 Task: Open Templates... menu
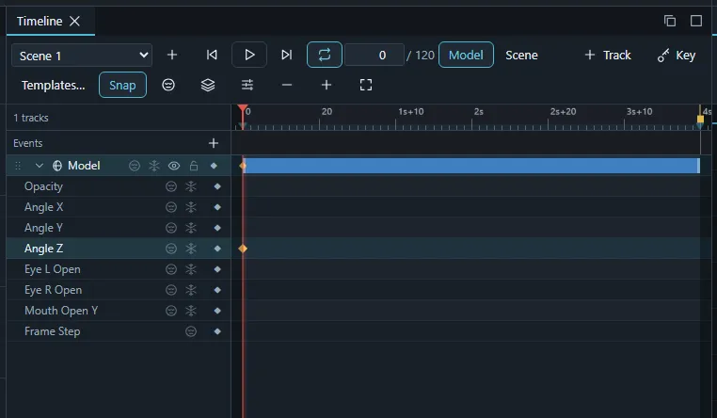point(53,85)
